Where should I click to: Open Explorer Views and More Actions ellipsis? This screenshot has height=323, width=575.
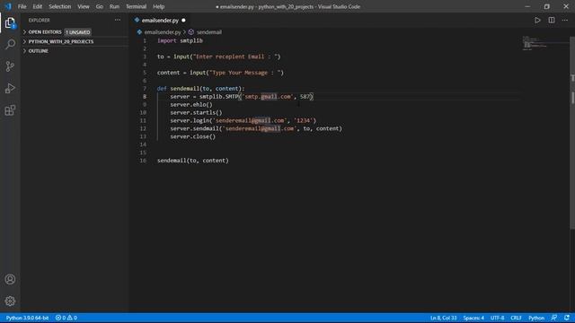(118, 20)
